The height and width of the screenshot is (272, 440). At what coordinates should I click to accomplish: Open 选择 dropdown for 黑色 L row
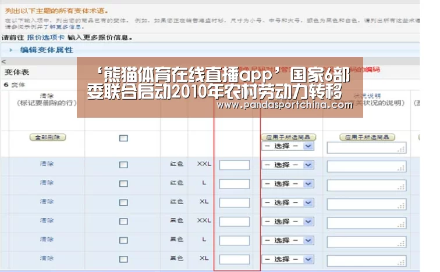[288, 240]
